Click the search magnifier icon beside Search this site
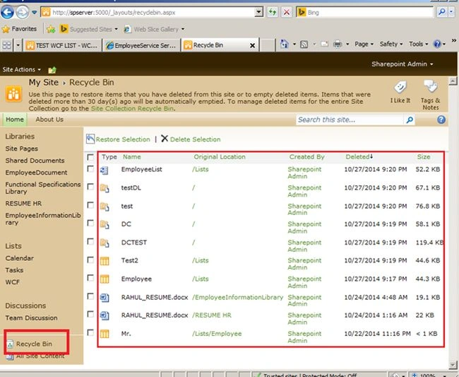459x377 pixels. tap(410, 120)
